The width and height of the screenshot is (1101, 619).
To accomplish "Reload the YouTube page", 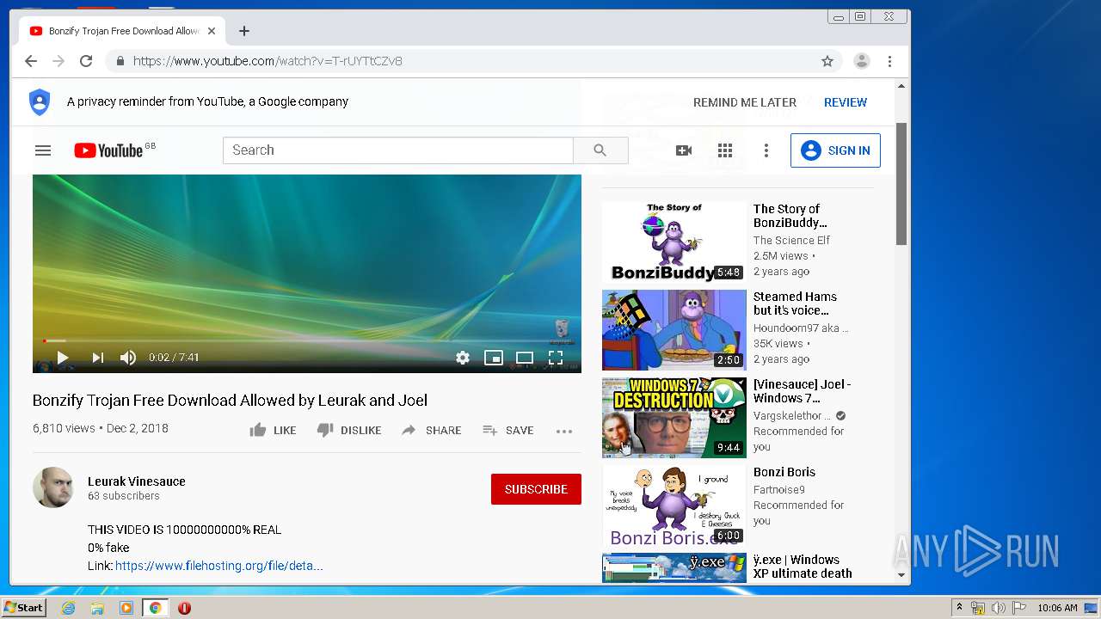I will pyautogui.click(x=86, y=61).
